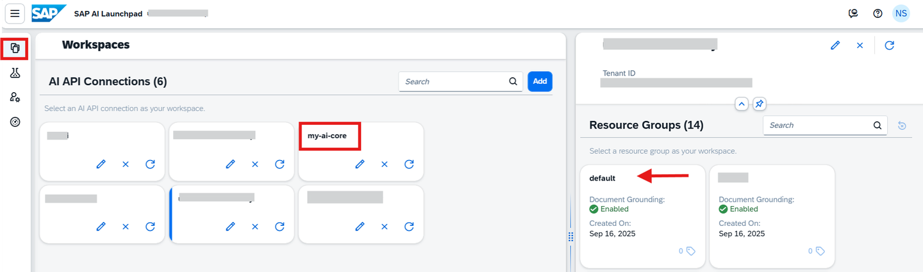The height and width of the screenshot is (272, 923).
Task: Click the AI API Connections (6) heading
Action: tap(108, 81)
